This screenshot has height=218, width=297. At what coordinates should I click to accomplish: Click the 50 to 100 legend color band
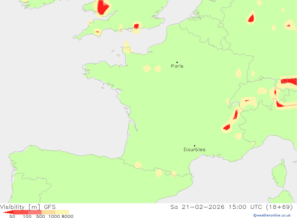point(21,212)
